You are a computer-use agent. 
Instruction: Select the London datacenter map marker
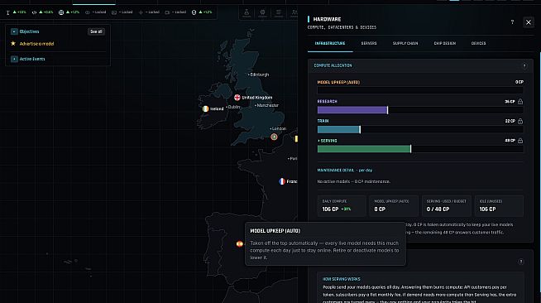(x=274, y=137)
